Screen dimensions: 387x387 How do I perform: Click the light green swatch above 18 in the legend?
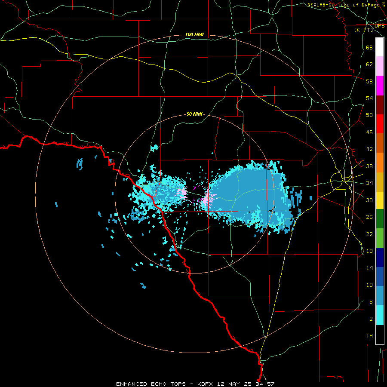click(380, 238)
